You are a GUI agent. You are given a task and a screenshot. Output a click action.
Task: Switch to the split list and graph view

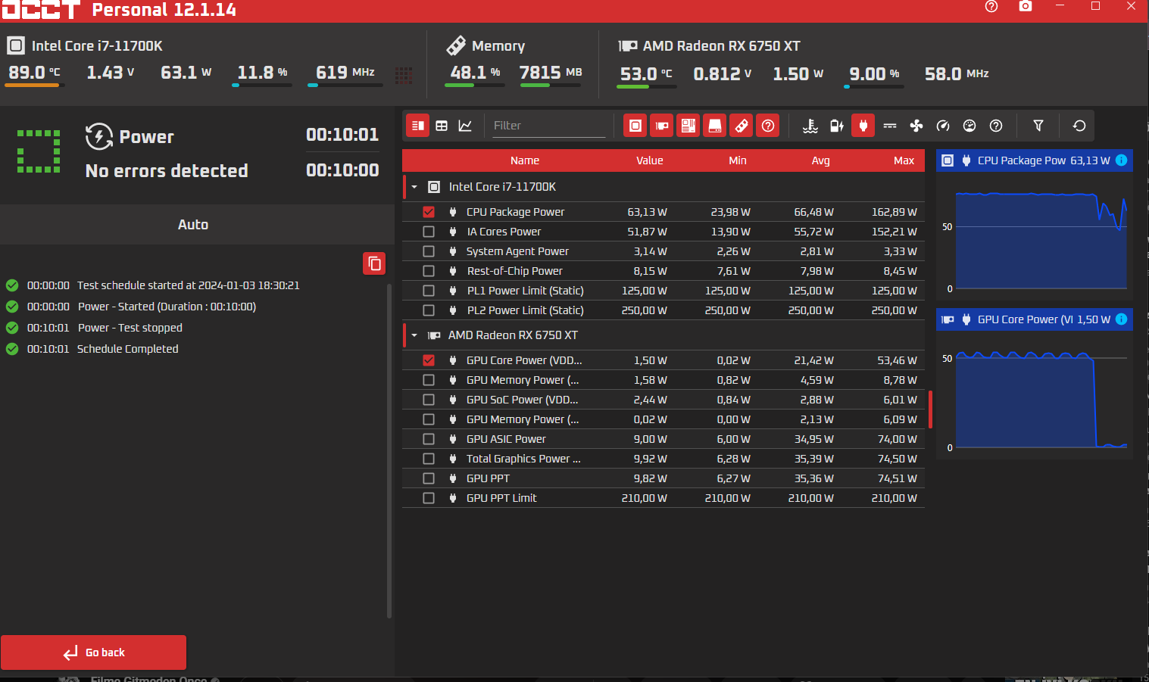click(418, 126)
